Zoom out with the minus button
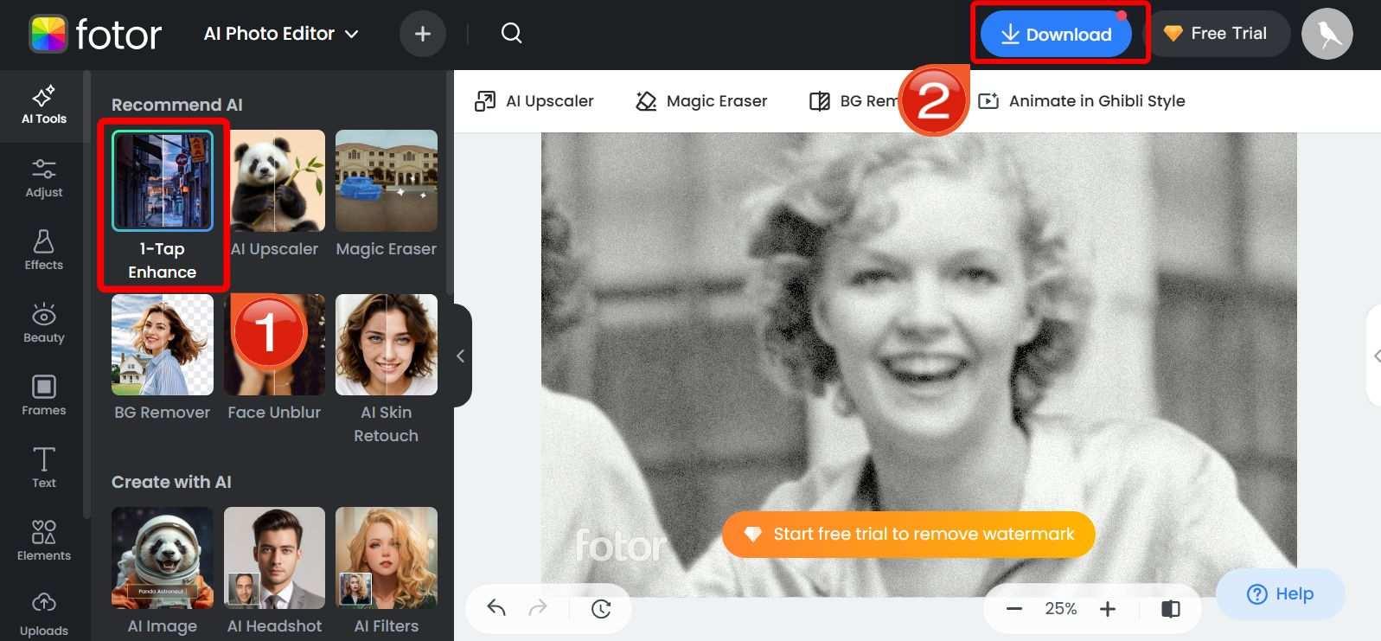1381x641 pixels. tap(1014, 609)
